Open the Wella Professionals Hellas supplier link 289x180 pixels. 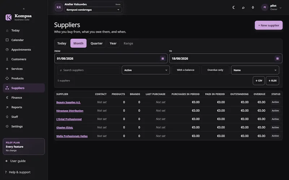(x=72, y=136)
